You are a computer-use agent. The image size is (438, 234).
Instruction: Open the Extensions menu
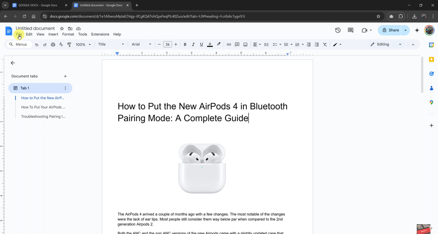coord(100,34)
